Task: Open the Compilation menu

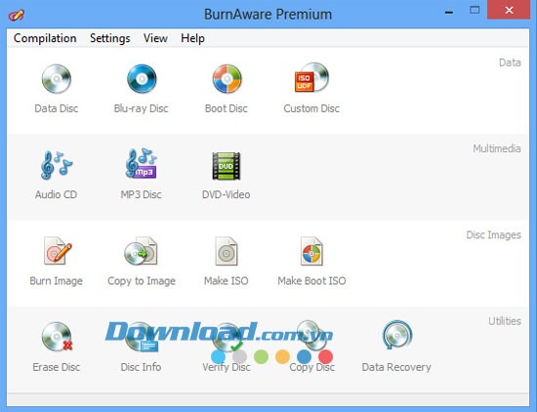Action: click(x=45, y=38)
